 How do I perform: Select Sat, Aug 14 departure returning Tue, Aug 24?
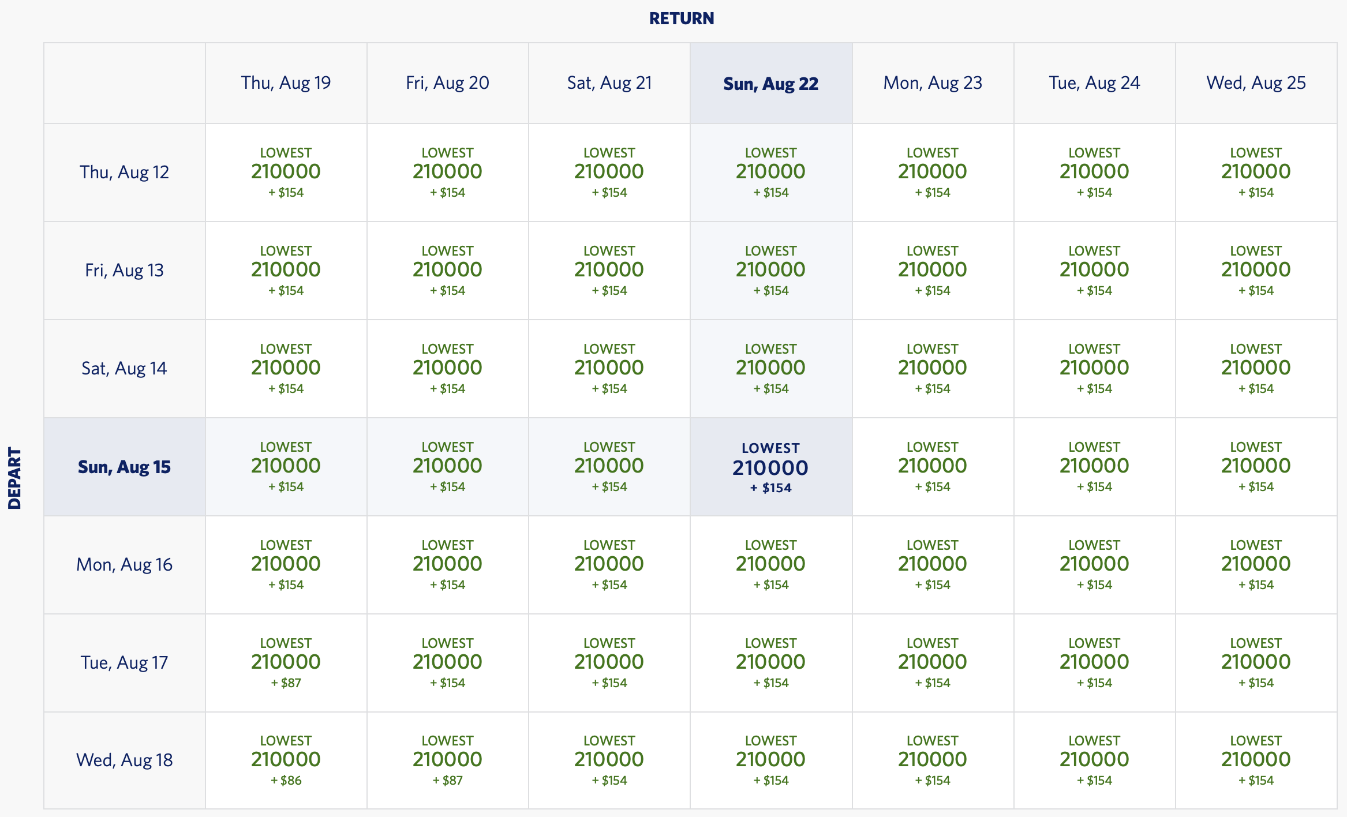point(1095,368)
